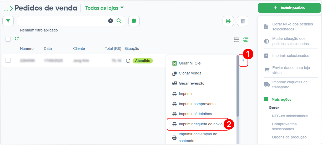
Task: Tick the checkbox for the Atendido order
Action: (8, 61)
